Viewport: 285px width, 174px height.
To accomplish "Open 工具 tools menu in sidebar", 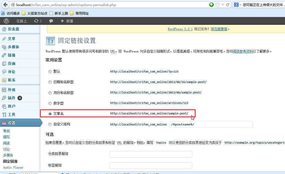I will click(20, 114).
